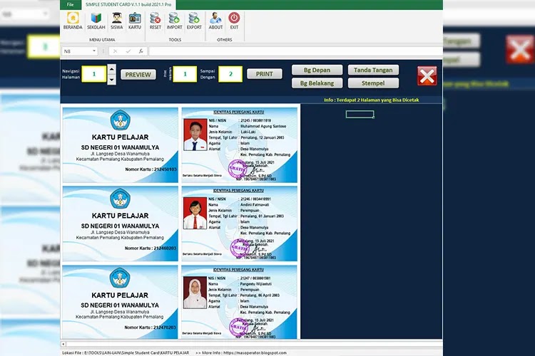The height and width of the screenshot is (356, 535).
Task: Click the EXPORT data icon
Action: tap(194, 21)
